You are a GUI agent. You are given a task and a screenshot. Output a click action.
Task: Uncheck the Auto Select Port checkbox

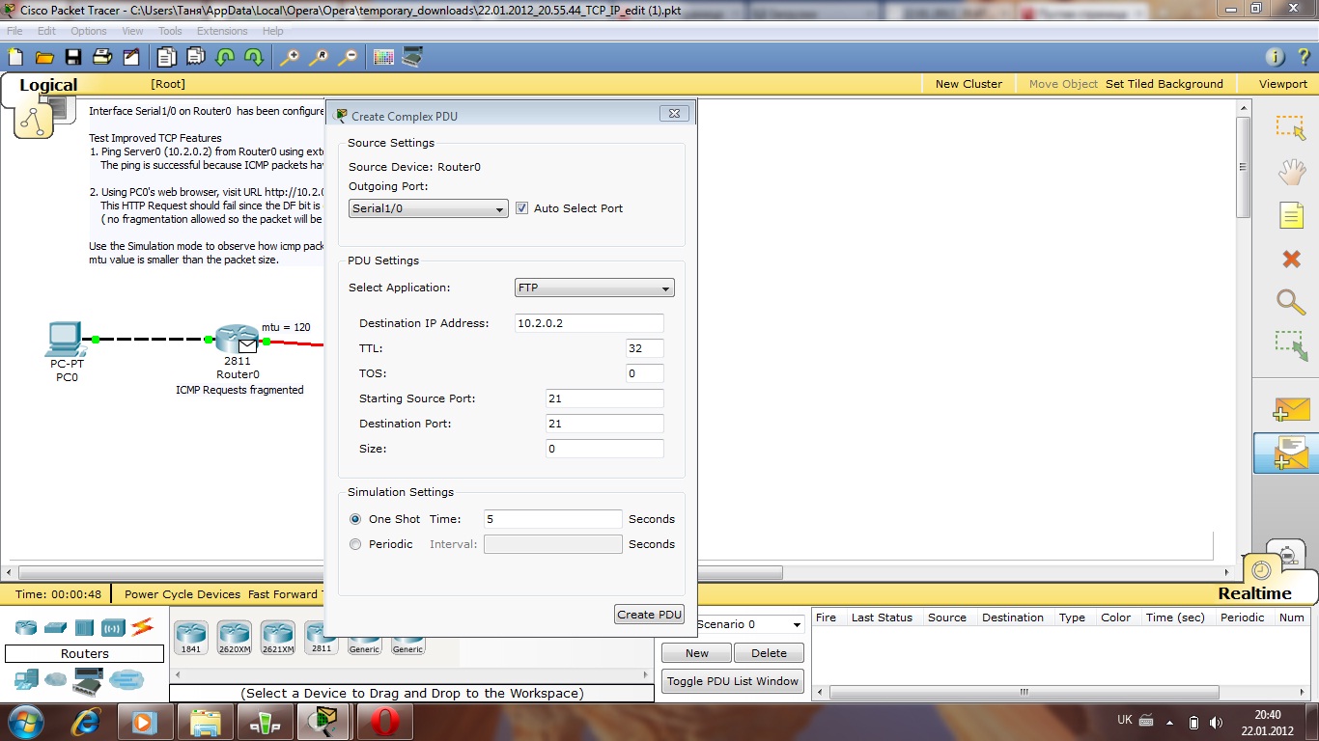point(521,208)
